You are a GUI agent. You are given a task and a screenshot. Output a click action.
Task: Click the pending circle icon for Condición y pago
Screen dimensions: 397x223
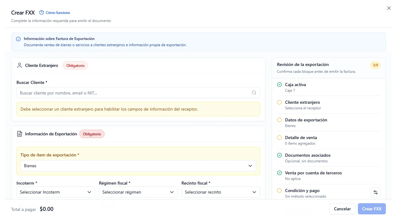tap(279, 190)
